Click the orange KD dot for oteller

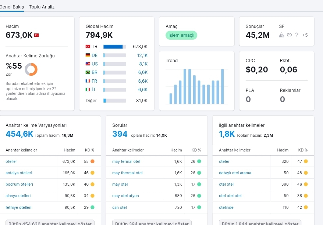point(92,161)
